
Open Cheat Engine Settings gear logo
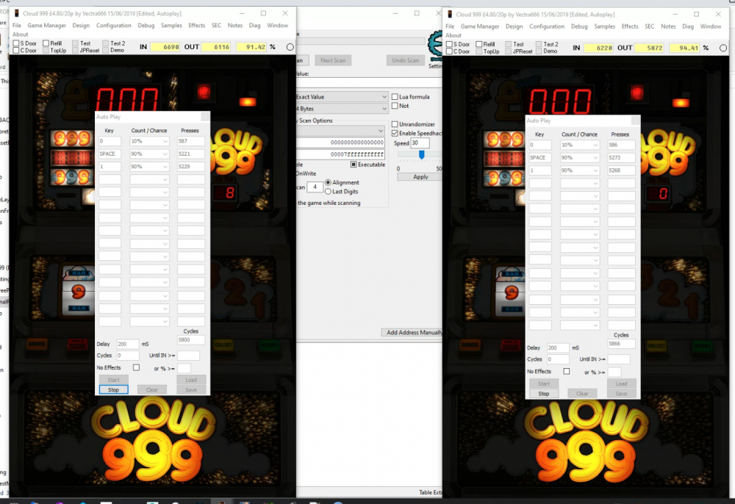434,46
